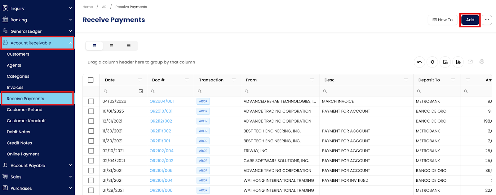
Task: Click the Deposit To column search field
Action: [x=437, y=91]
